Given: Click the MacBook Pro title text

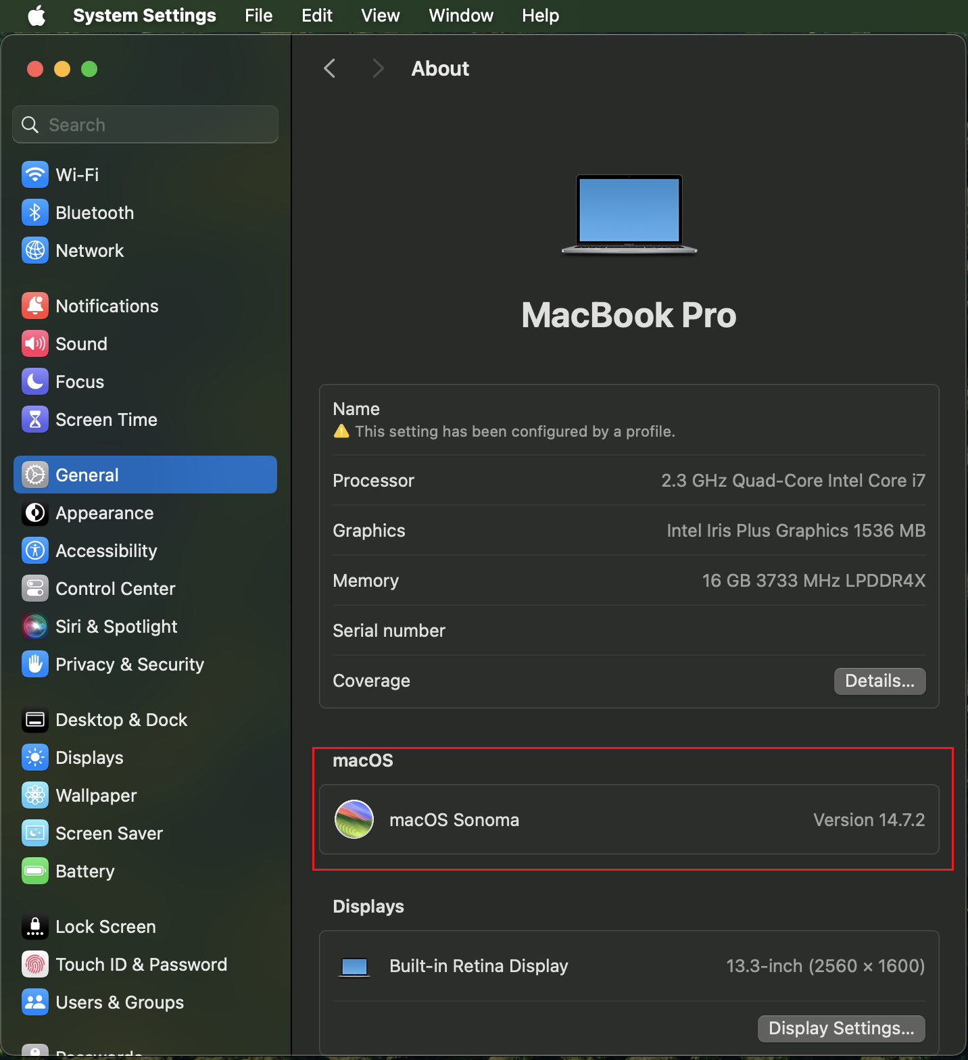Looking at the screenshot, I should coord(629,315).
